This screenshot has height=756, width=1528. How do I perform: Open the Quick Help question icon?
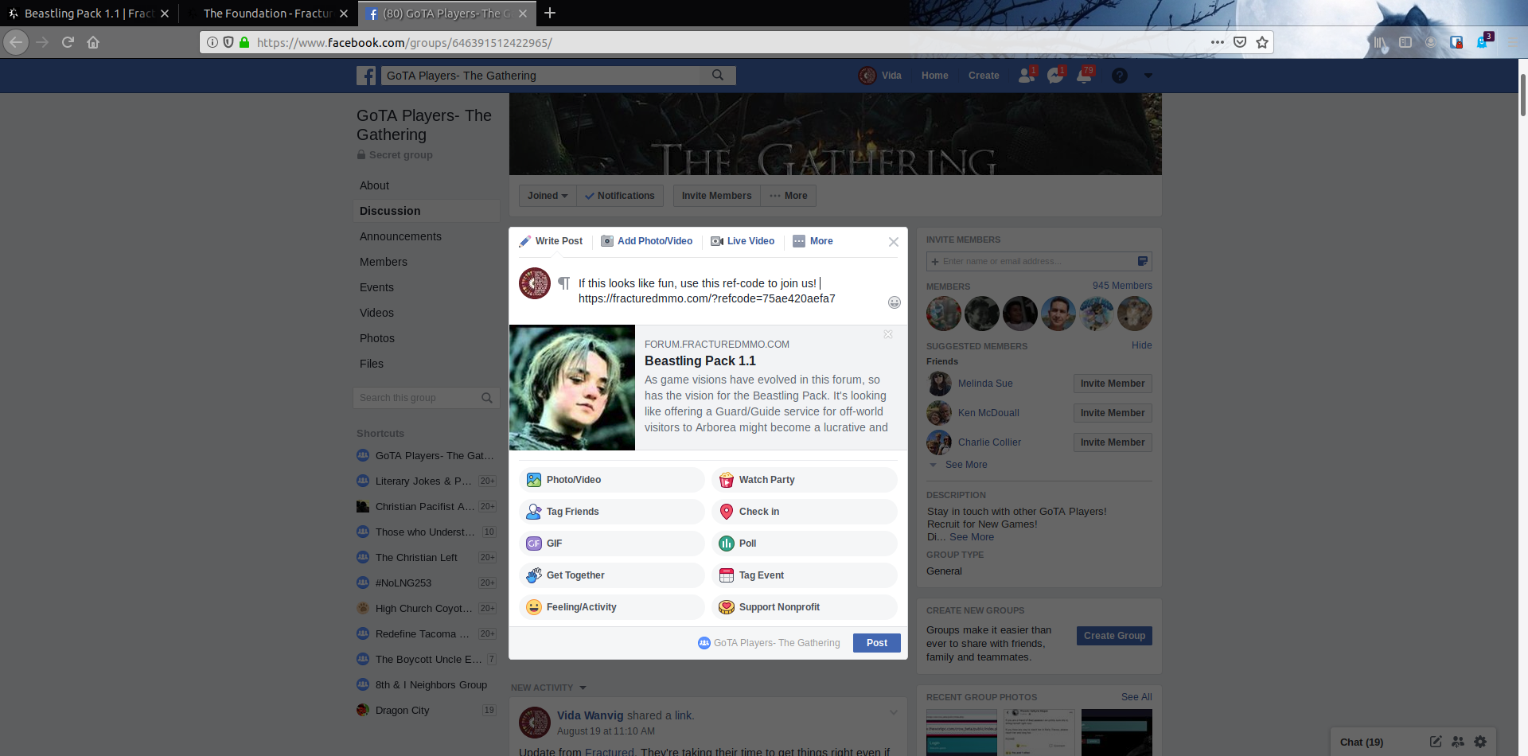(1120, 76)
